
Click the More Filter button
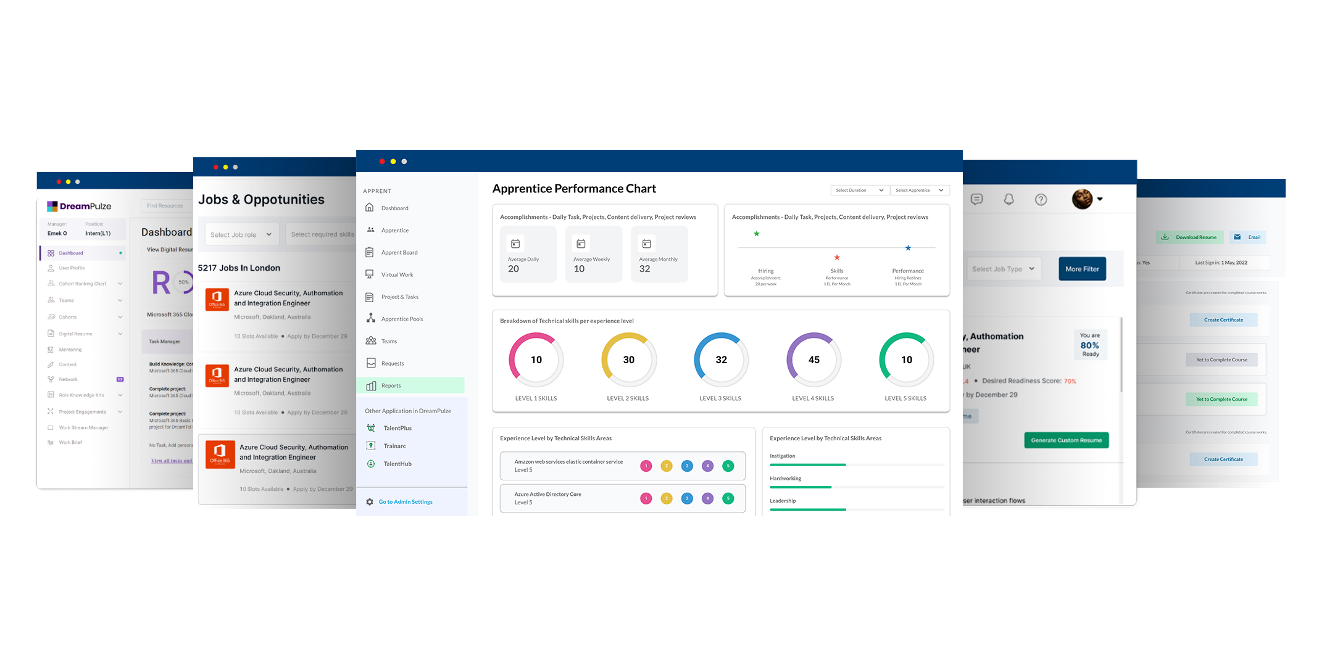[1081, 269]
